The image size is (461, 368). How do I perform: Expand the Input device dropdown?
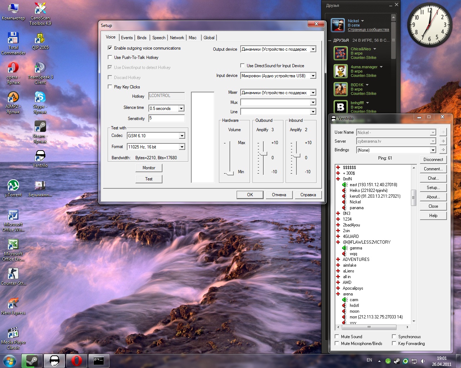tap(313, 76)
